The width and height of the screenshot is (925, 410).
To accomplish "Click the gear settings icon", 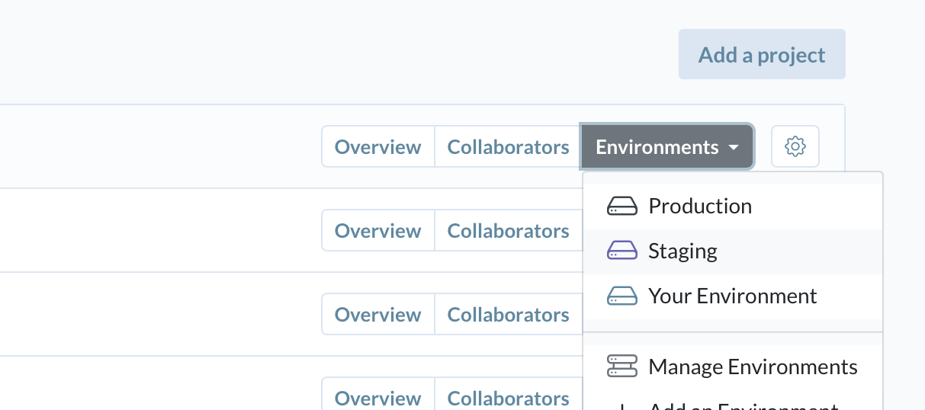I will tap(795, 146).
